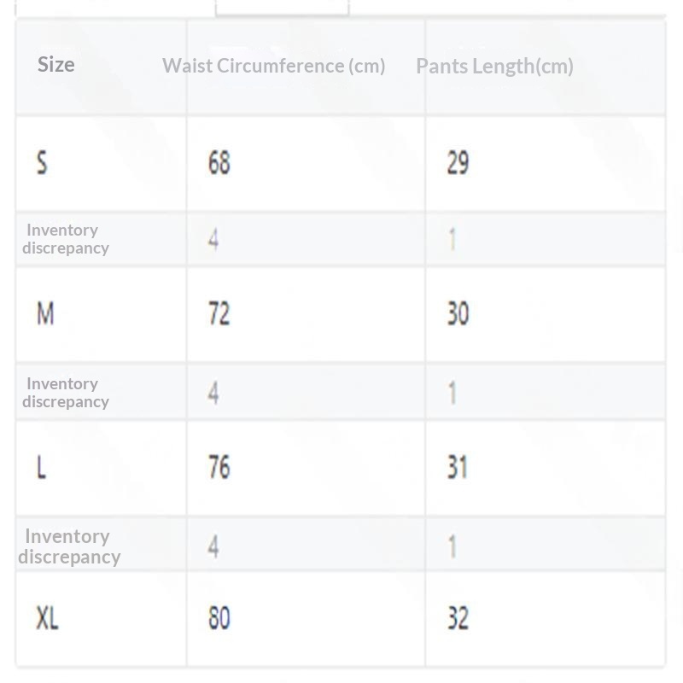Click the Waist Circumference (cm) header

[x=274, y=66]
